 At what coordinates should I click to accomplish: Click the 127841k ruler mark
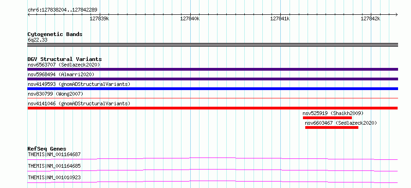[x=280, y=18]
